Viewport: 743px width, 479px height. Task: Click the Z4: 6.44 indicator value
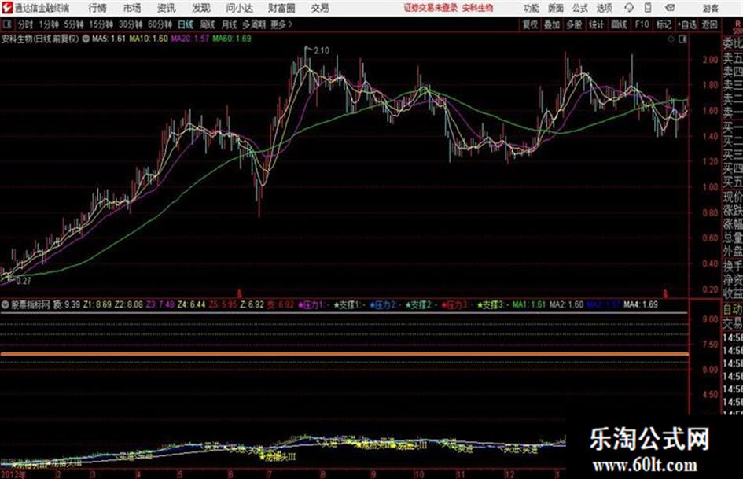click(191, 305)
